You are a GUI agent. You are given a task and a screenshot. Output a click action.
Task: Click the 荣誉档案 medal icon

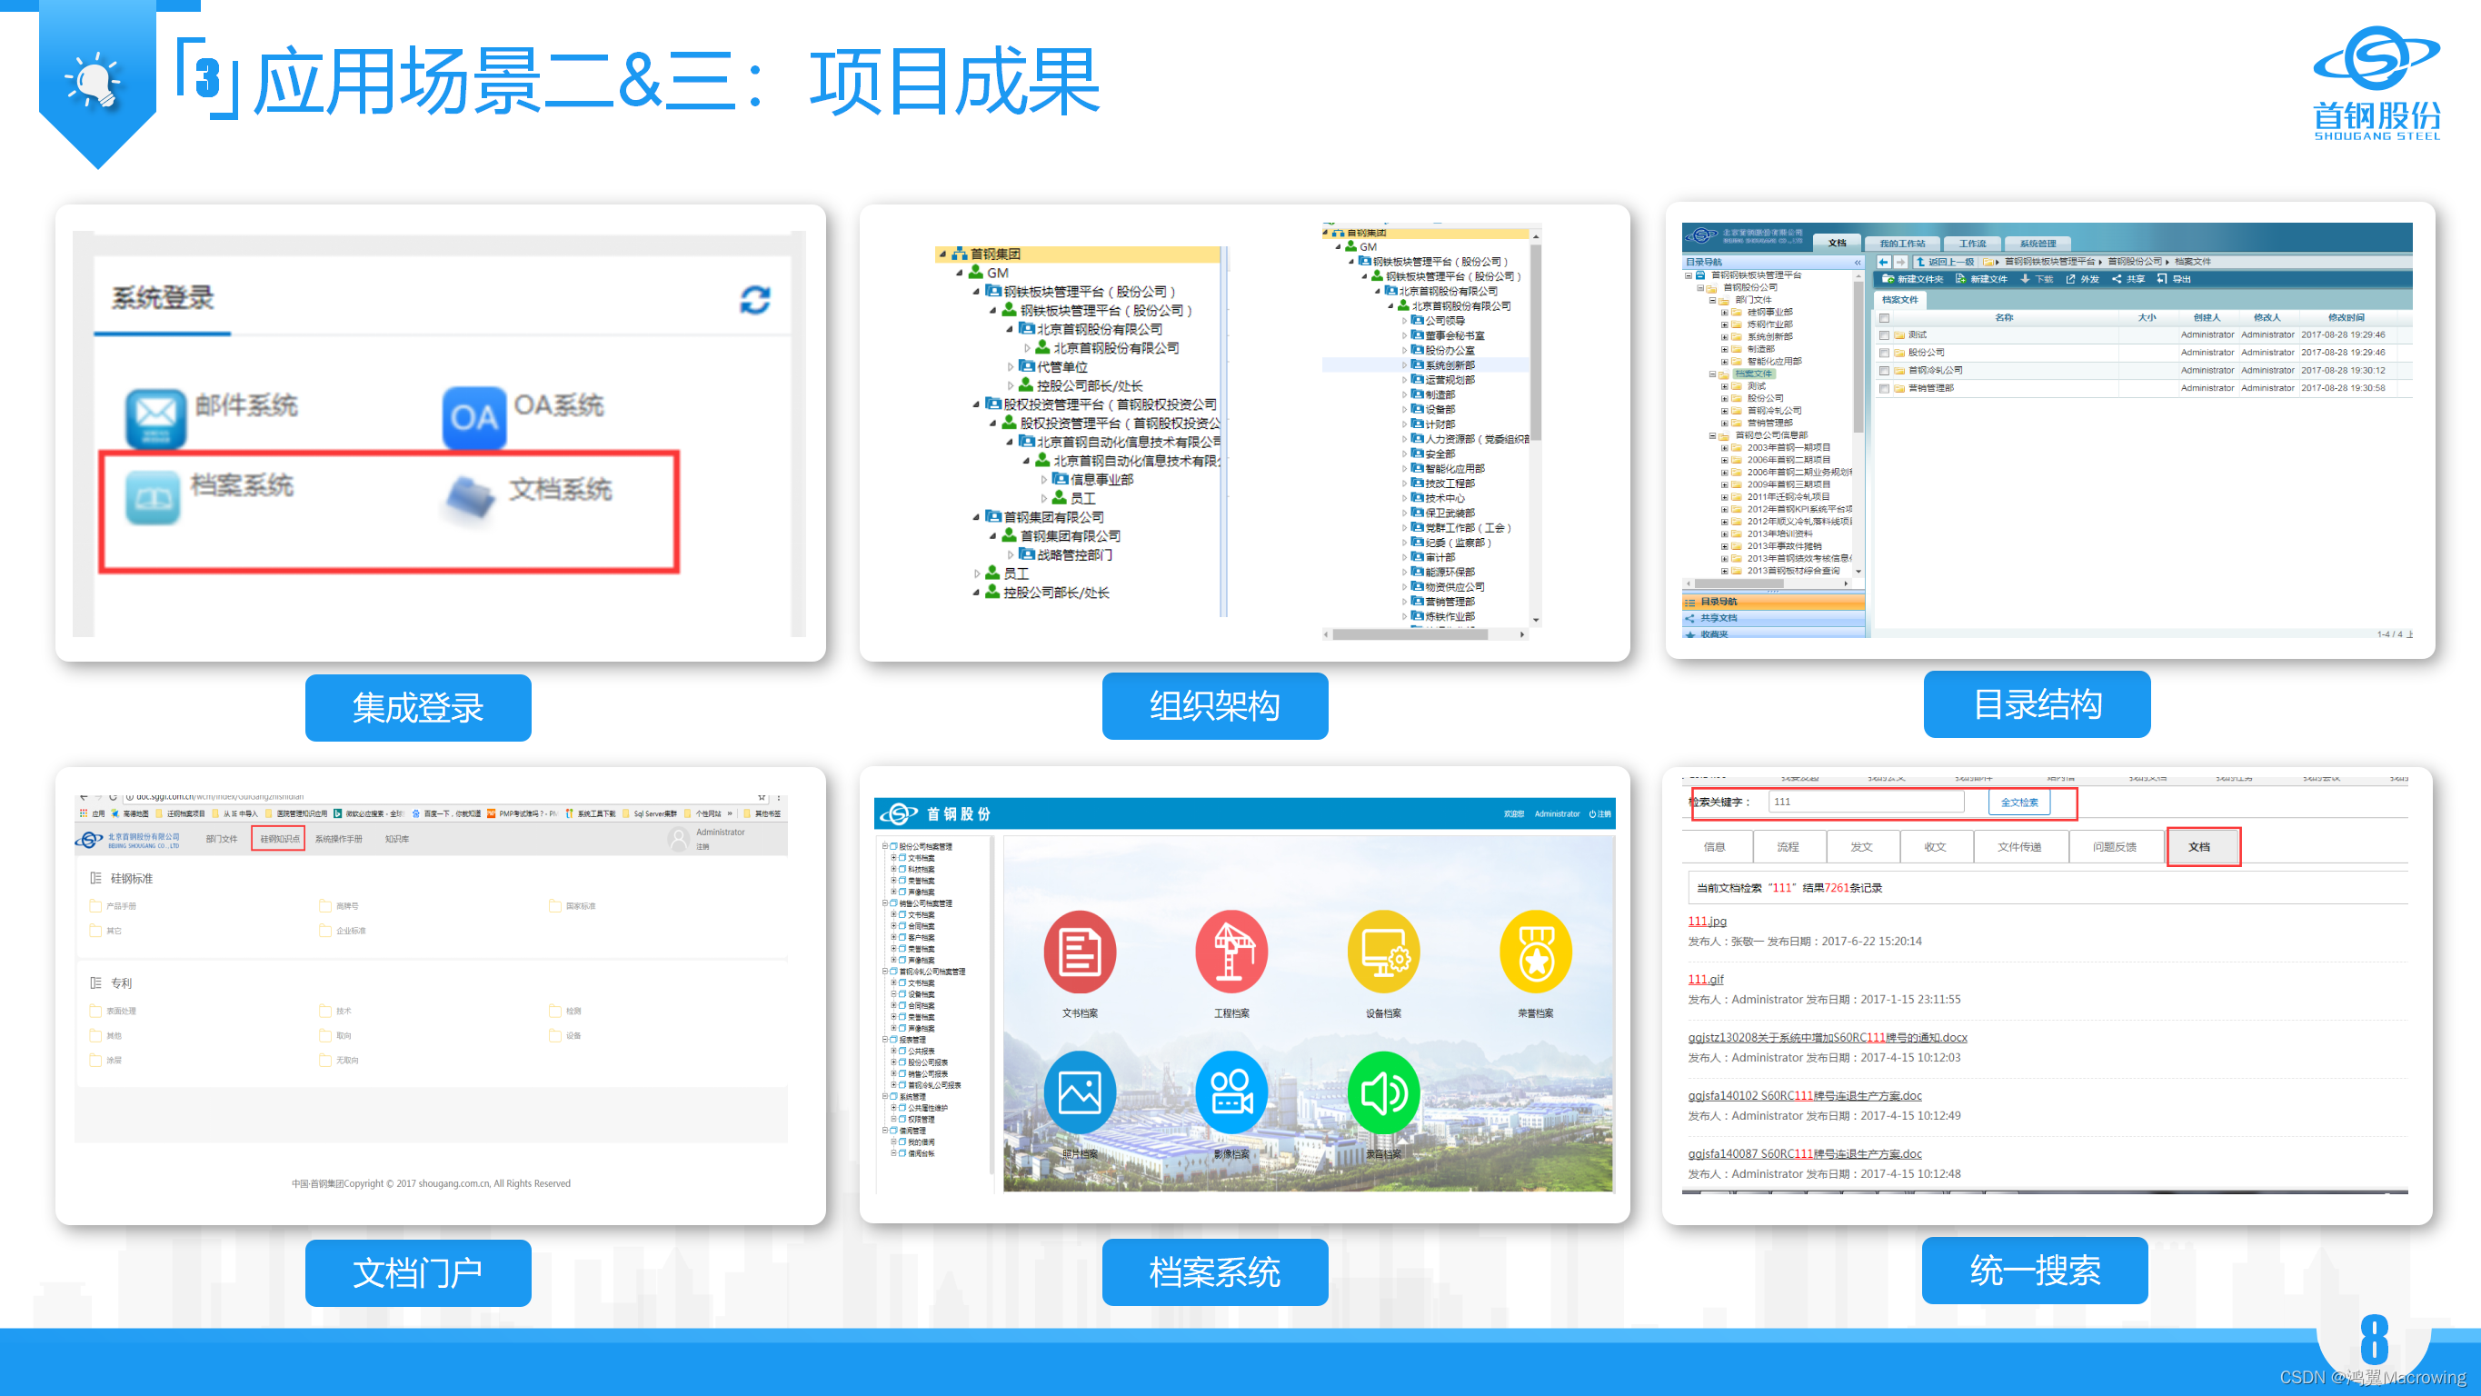tap(1535, 952)
